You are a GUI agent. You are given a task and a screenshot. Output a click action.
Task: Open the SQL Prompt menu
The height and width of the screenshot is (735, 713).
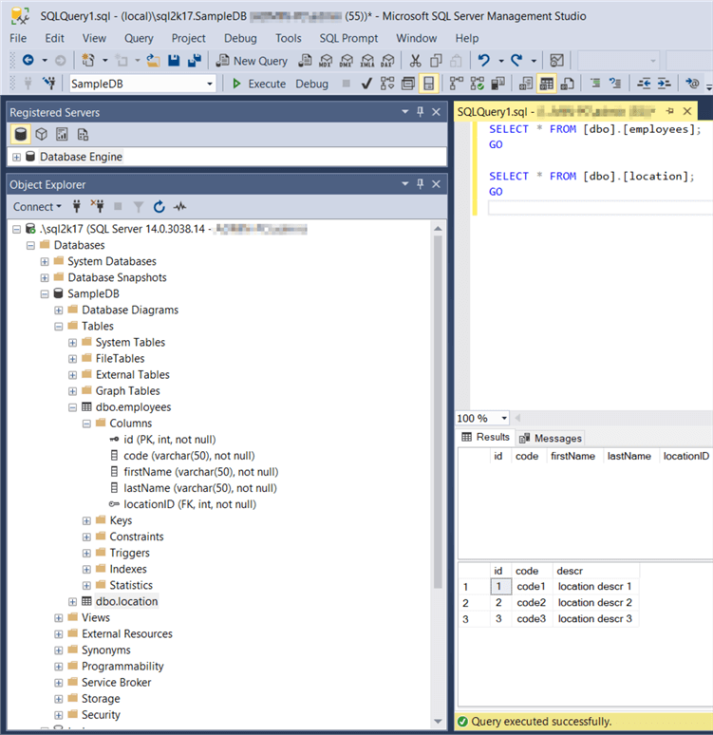[x=348, y=38]
